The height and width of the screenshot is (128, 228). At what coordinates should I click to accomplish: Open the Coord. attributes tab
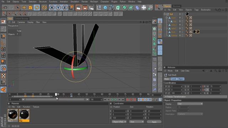click(x=173, y=79)
